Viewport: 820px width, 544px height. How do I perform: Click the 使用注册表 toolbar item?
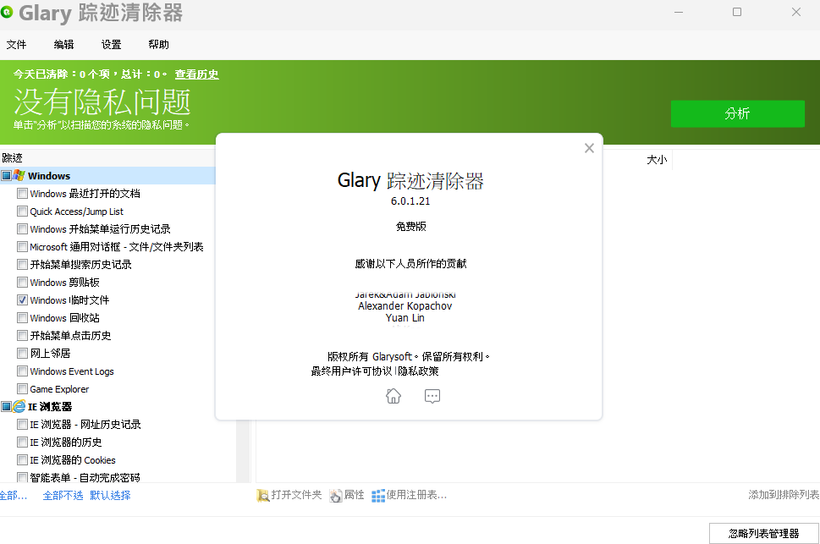click(410, 495)
